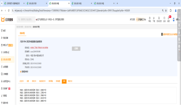Click the browser back arrow
Screen dimensions: 181x105
click(2, 11)
